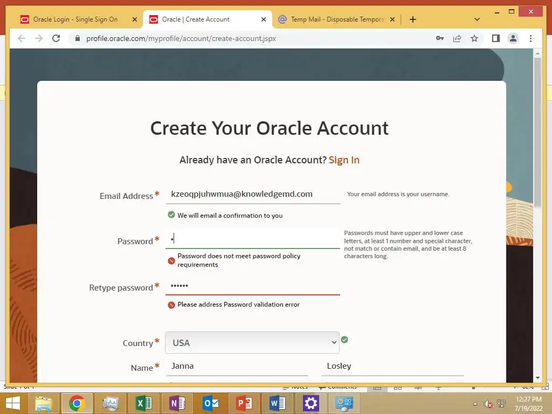Select the Oracle | Create Account tab
Screen dimensions: 552x414
[x=196, y=19]
